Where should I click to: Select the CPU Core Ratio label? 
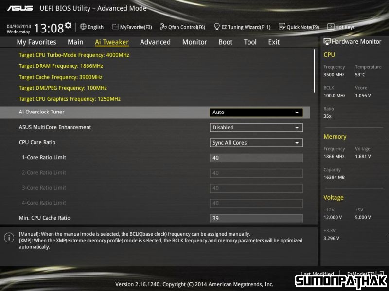click(x=37, y=142)
